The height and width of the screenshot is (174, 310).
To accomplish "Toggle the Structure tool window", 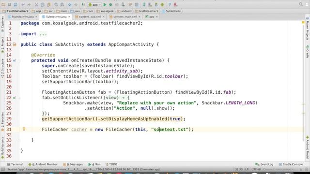I will [2, 69].
